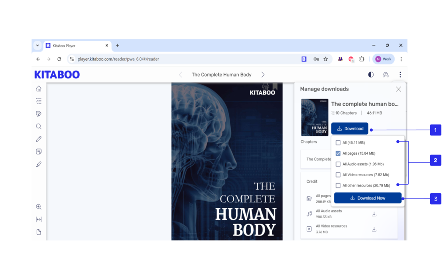The image size is (448, 260).
Task: Open the Work profile menu
Action: (383, 59)
